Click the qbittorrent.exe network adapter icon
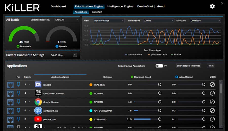Screen dimensions: 228x131 pyautogui.click(x=10, y=111)
